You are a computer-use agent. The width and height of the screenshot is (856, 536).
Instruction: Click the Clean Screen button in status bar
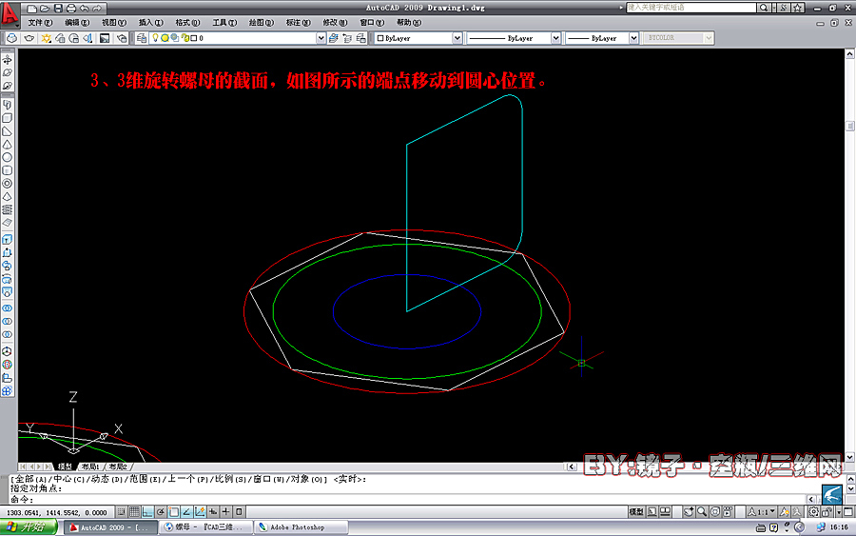coord(847,512)
